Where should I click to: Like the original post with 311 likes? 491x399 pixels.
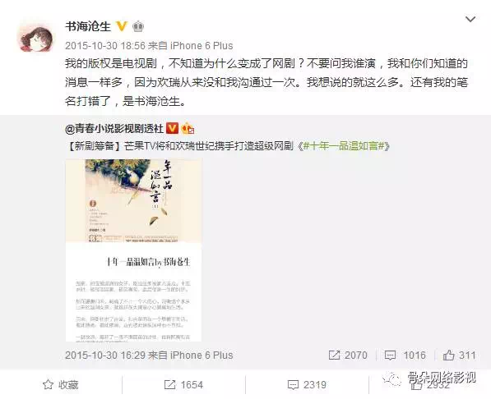(x=459, y=355)
